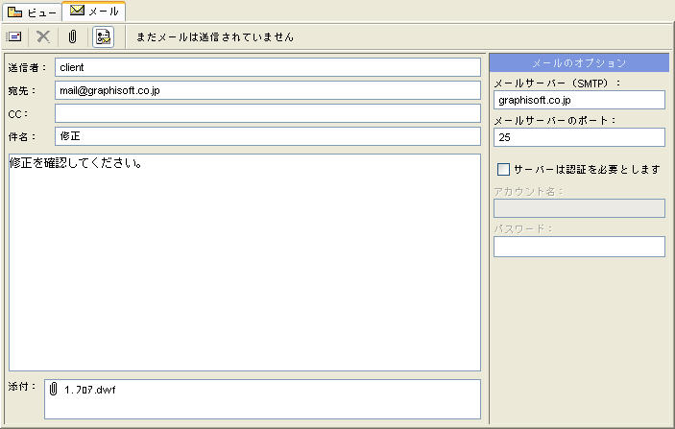Toggle the mail options panel icon
Image resolution: width=675 pixels, height=429 pixels.
pos(104,36)
